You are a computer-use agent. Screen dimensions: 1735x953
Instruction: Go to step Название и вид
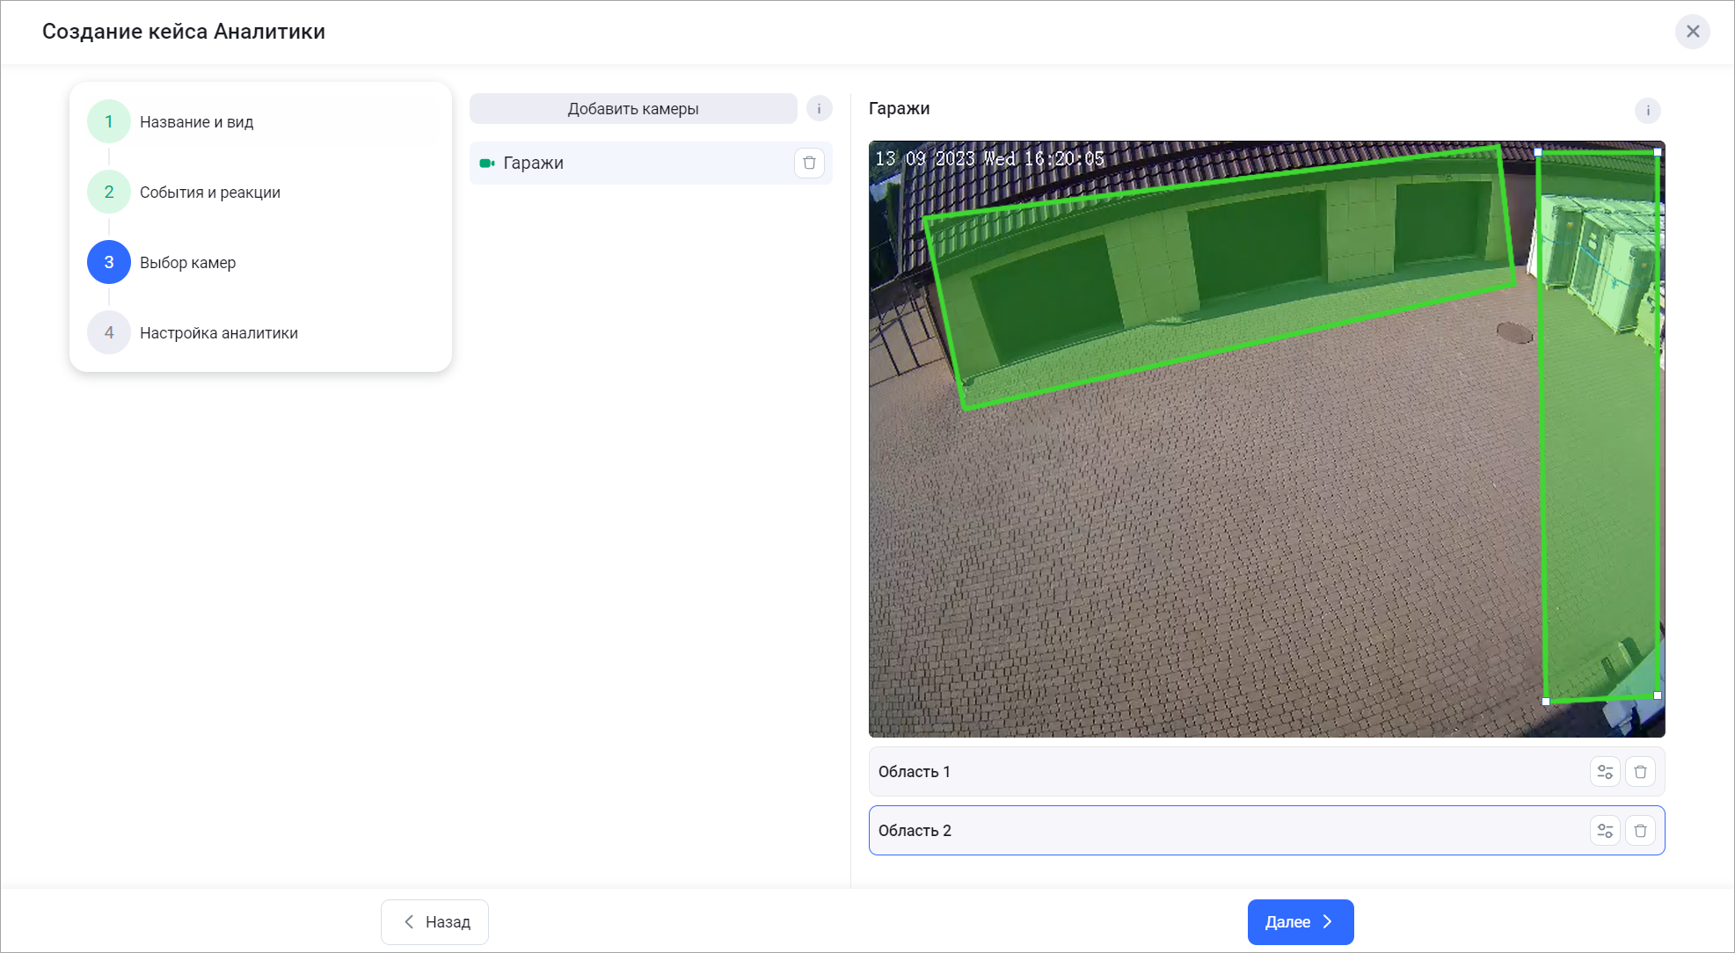click(x=196, y=121)
